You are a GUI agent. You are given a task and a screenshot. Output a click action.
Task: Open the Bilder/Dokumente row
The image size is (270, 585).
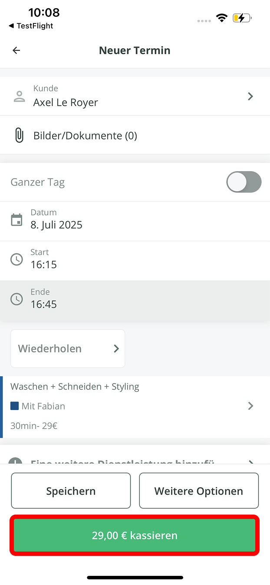(85, 136)
